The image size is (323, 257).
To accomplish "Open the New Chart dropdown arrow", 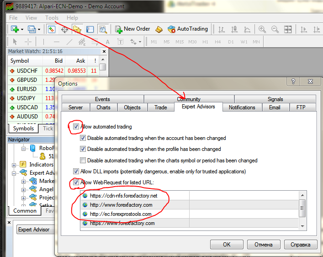I will [x=22, y=29].
